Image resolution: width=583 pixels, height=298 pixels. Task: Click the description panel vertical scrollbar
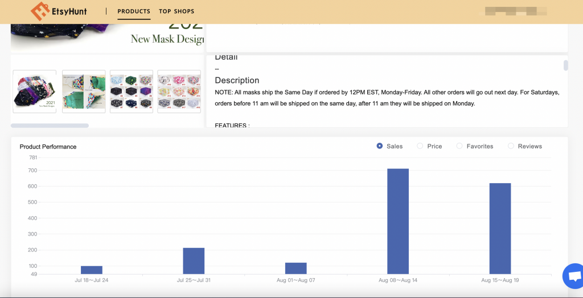(x=565, y=65)
